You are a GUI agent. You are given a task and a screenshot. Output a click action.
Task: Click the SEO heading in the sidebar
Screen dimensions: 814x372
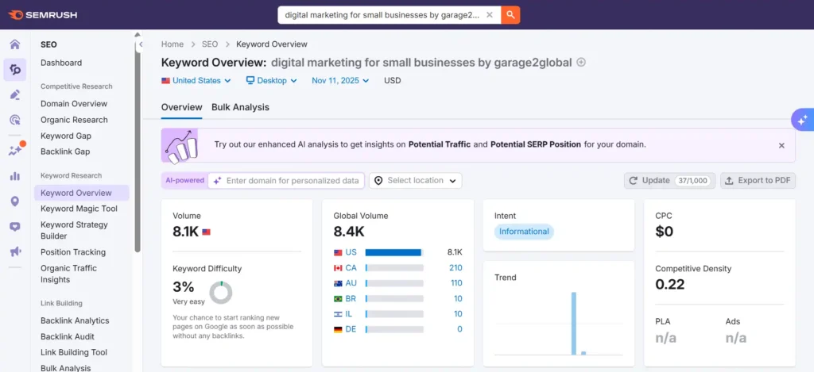click(x=48, y=44)
